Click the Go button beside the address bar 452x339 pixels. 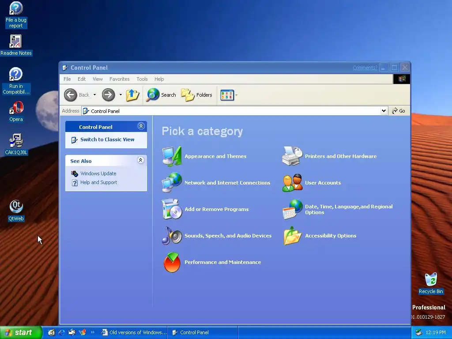(399, 111)
